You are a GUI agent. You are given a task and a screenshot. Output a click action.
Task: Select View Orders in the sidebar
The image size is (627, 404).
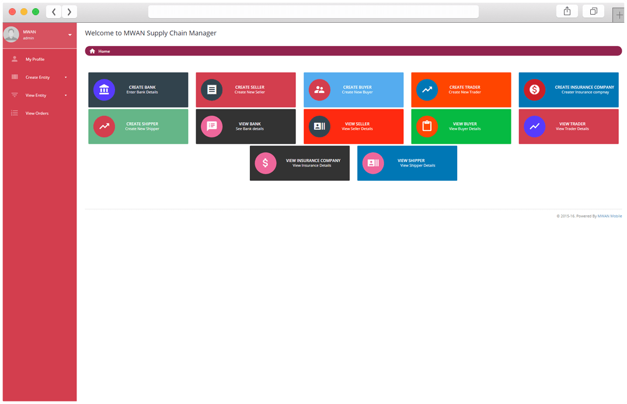click(x=37, y=113)
